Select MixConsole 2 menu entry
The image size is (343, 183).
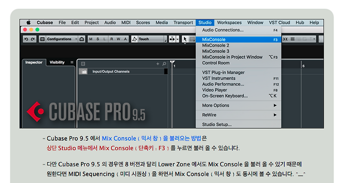pyautogui.click(x=239, y=46)
